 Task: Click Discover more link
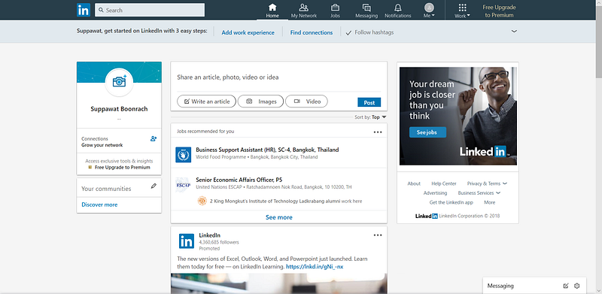[x=99, y=205]
